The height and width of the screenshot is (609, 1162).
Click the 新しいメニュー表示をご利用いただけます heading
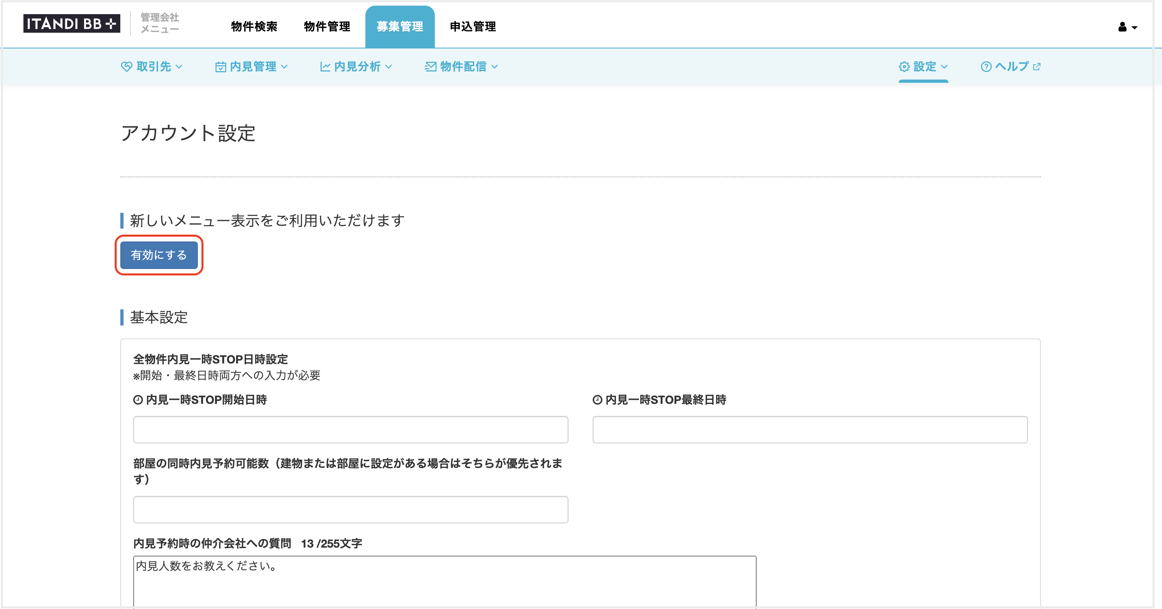click(x=267, y=220)
